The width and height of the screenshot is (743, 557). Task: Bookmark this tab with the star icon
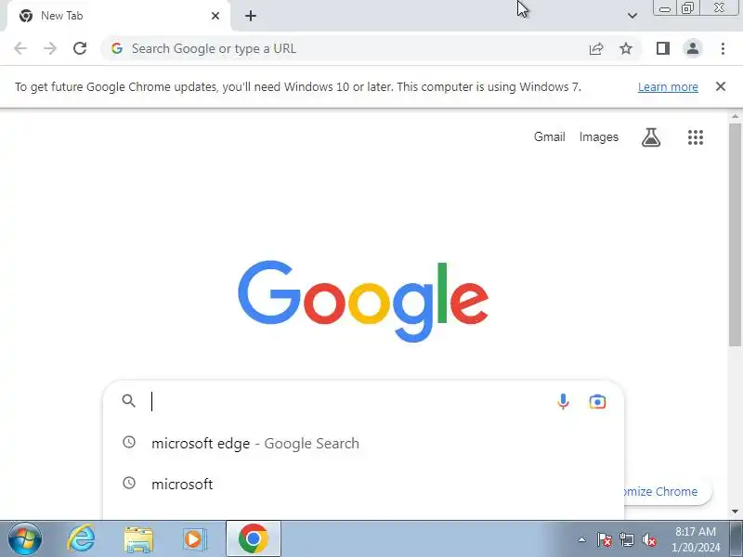(626, 48)
